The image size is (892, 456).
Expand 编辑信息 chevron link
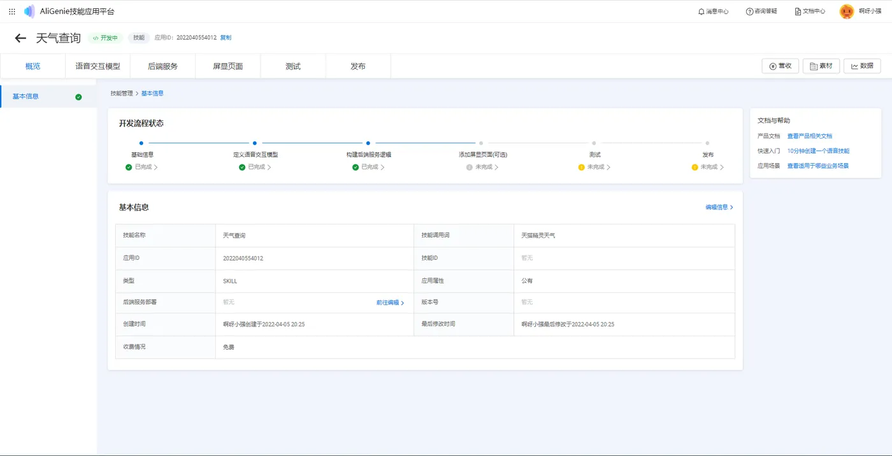[x=719, y=207]
